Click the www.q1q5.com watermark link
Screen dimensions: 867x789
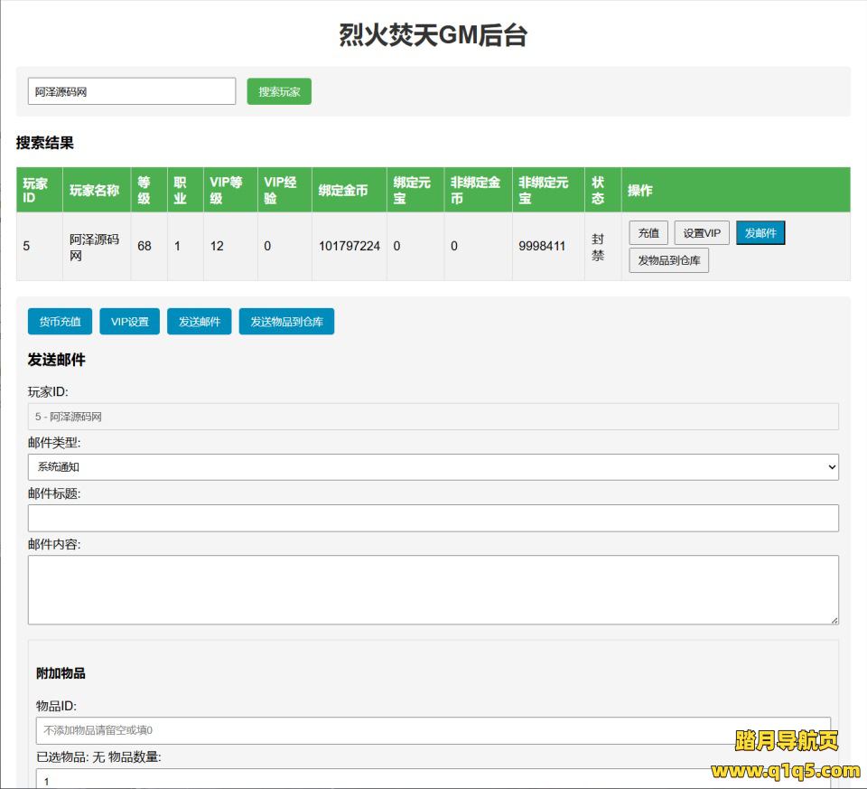[x=785, y=771]
